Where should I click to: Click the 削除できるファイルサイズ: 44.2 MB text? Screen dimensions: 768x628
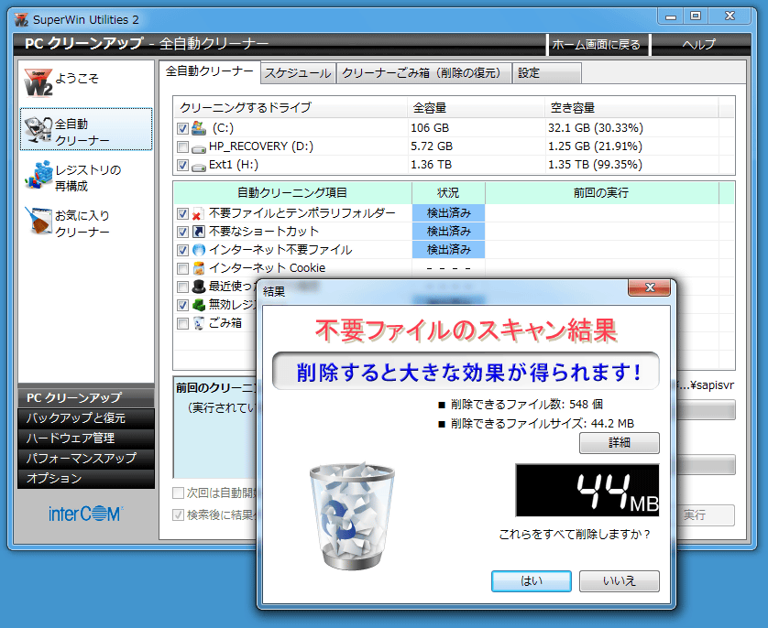coord(543,424)
